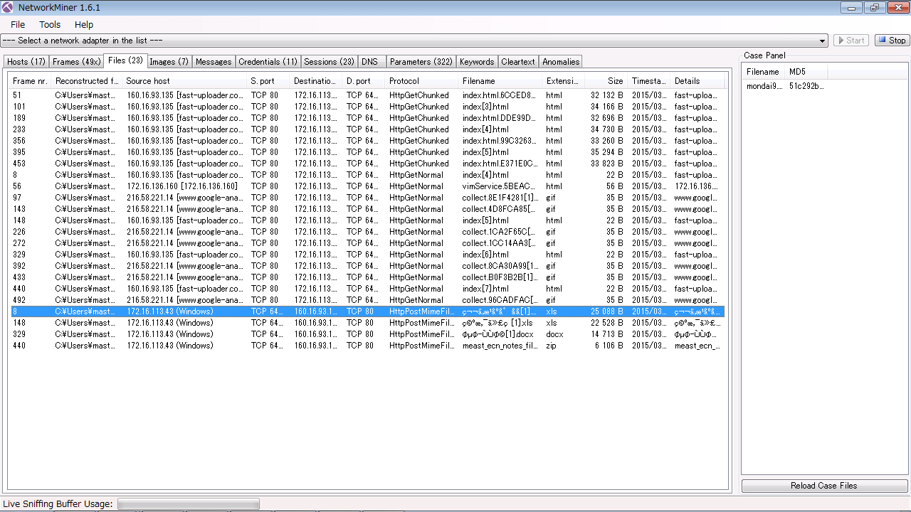Screen dimensions: 911x512
Task: Switch to the Hosts (17) tab
Action: click(26, 62)
